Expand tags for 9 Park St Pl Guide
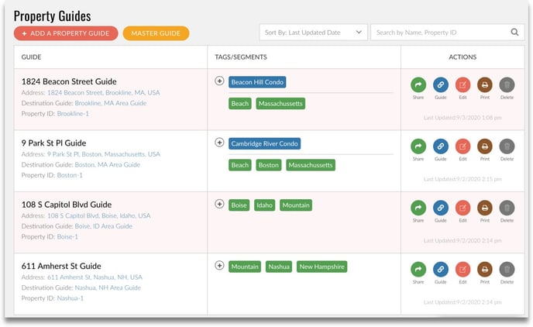The image size is (533, 327). click(219, 143)
